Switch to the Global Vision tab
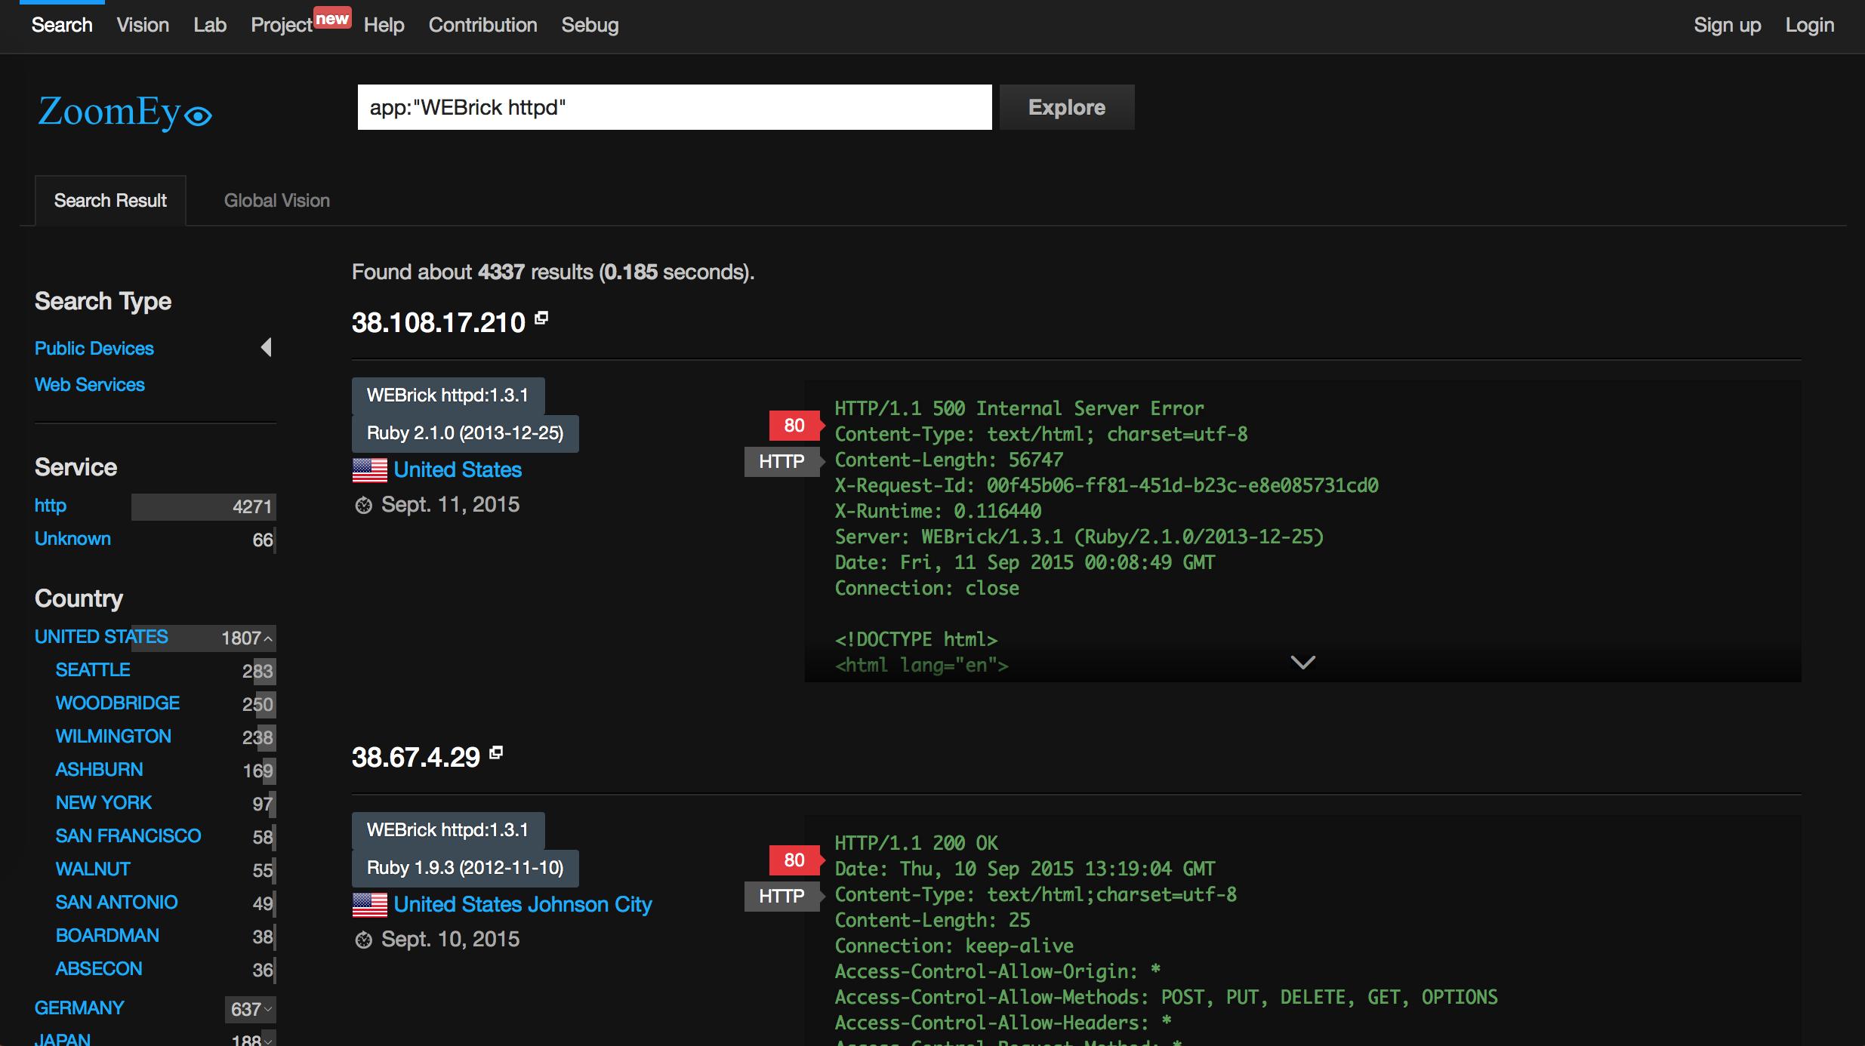 (276, 201)
